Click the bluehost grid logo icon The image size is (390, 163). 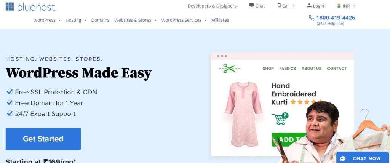[10, 6]
